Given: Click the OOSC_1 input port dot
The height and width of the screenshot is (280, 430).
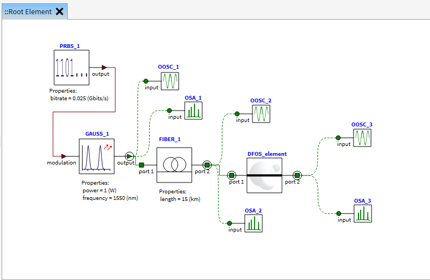Looking at the screenshot, I should (146, 81).
